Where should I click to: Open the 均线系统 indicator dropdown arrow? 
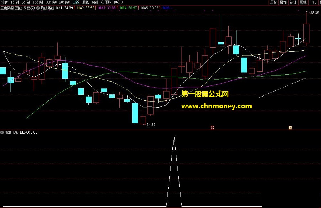[38, 8]
